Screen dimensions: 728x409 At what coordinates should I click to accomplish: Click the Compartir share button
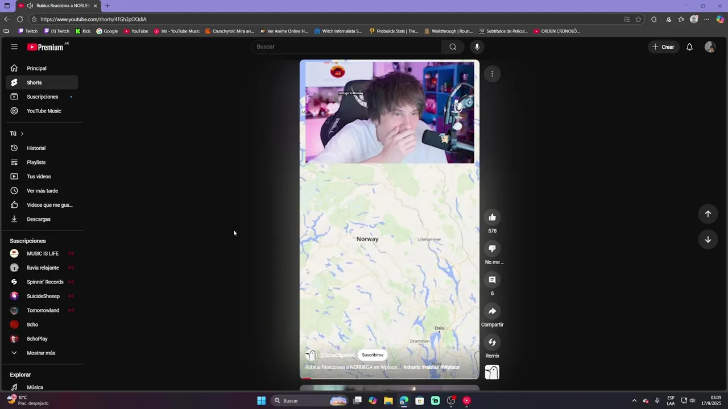click(492, 311)
